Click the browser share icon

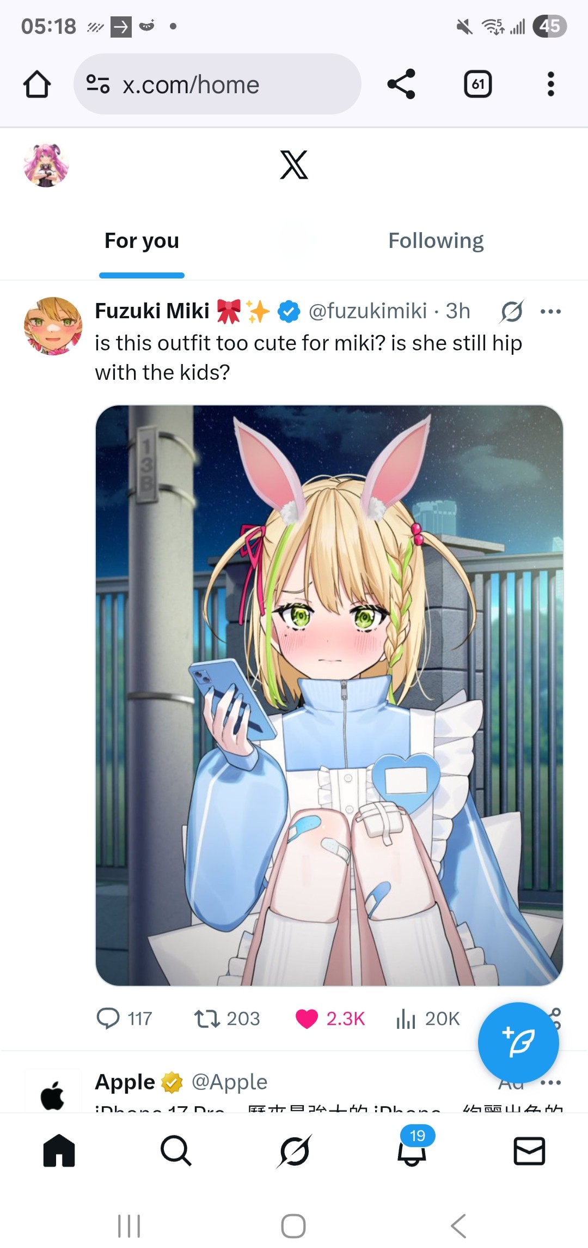(401, 84)
